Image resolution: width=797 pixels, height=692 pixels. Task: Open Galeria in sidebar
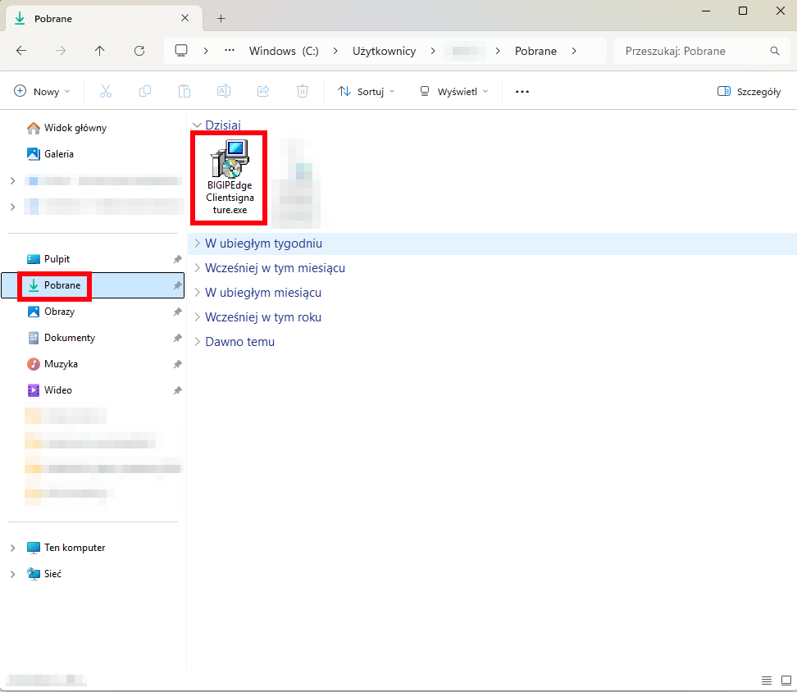point(58,154)
